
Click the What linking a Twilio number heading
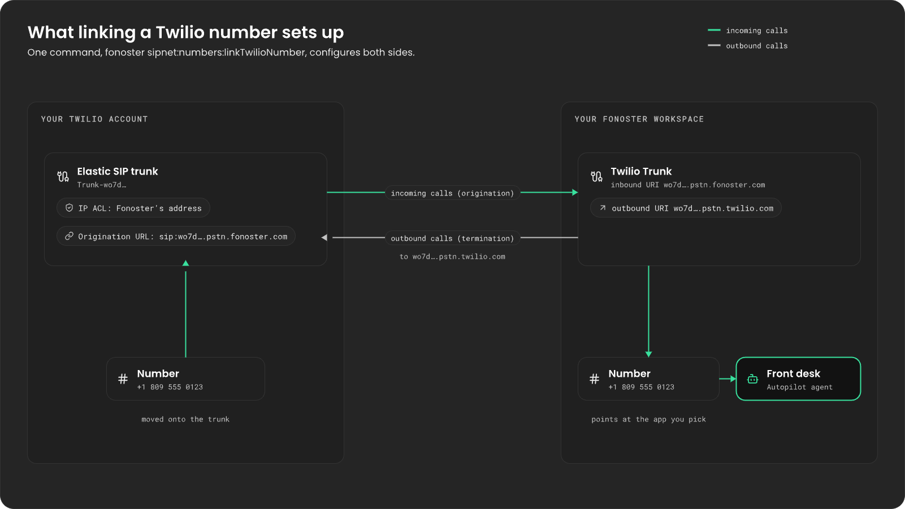pyautogui.click(x=185, y=32)
